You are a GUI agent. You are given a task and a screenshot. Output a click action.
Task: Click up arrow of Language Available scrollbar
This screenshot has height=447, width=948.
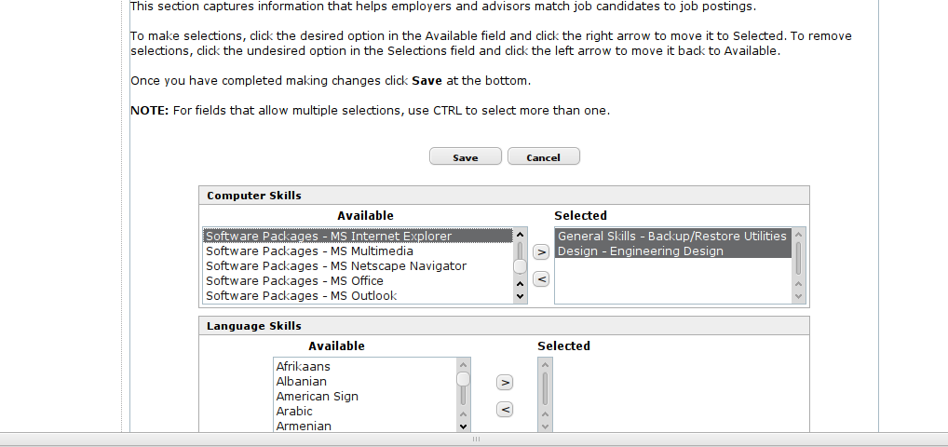point(463,364)
